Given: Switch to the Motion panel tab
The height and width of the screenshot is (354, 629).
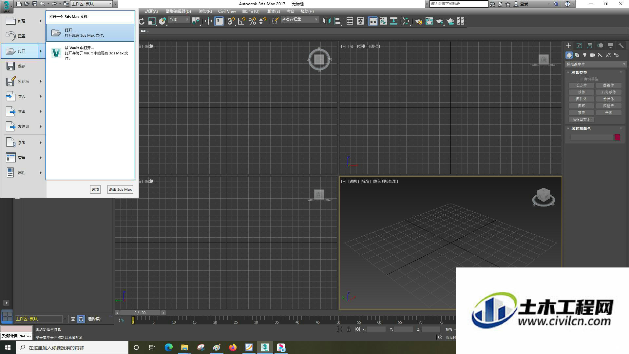Looking at the screenshot, I should click(x=600, y=46).
